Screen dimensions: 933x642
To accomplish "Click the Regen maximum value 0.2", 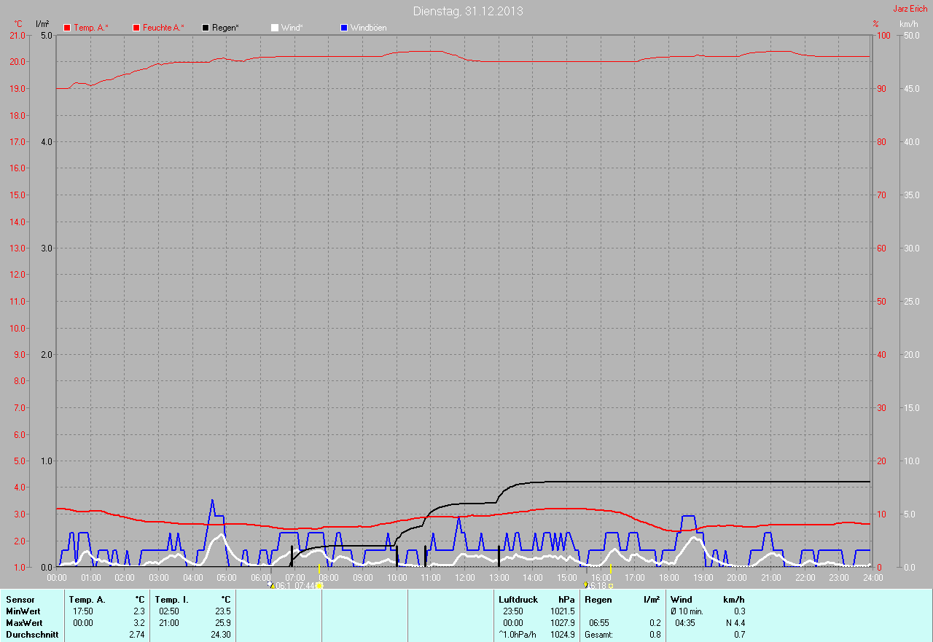I will pyautogui.click(x=655, y=623).
